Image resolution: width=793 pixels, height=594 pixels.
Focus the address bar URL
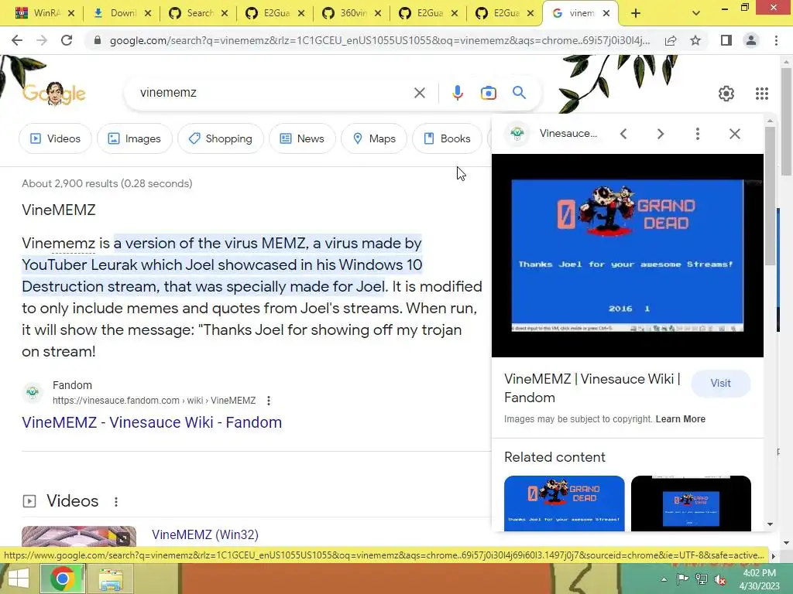coord(379,40)
